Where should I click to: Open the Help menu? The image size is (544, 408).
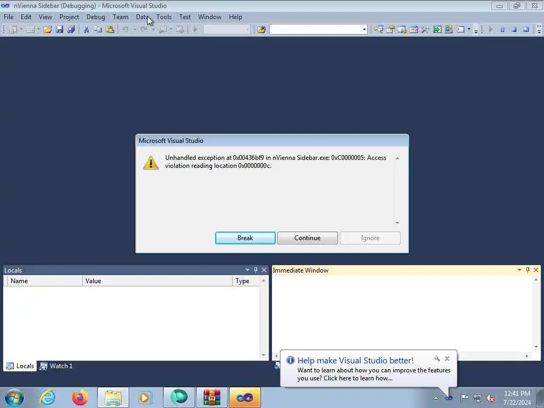[x=235, y=16]
